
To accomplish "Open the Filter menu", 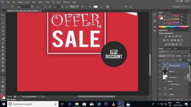I will point(47,2).
